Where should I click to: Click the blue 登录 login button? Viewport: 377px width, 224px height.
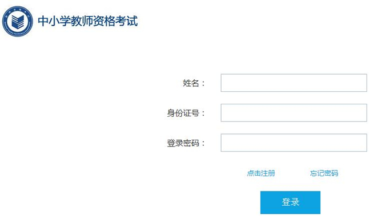pyautogui.click(x=290, y=202)
